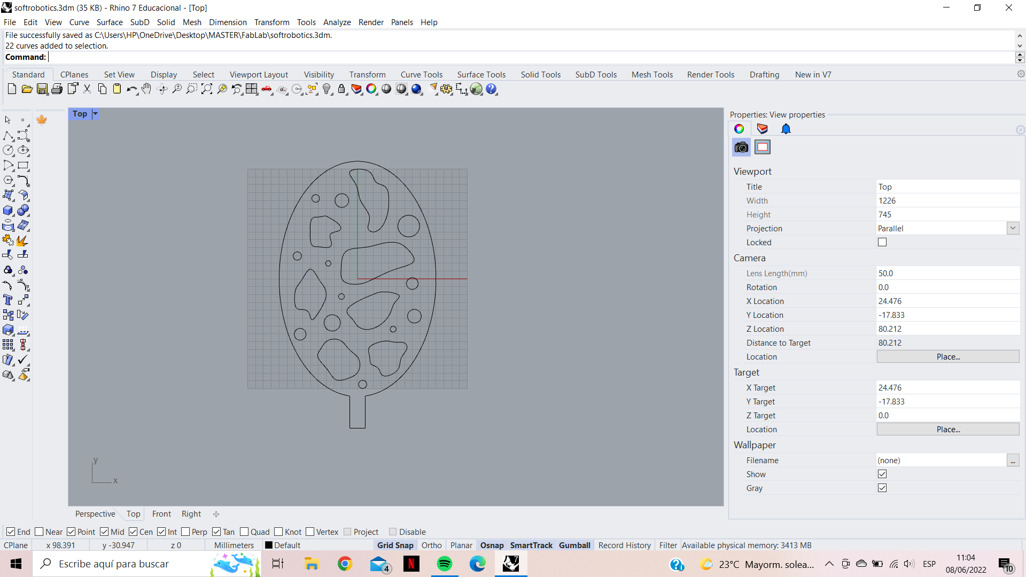This screenshot has width=1026, height=577.
Task: Click command history scroll up arrow
Action: point(1020,35)
